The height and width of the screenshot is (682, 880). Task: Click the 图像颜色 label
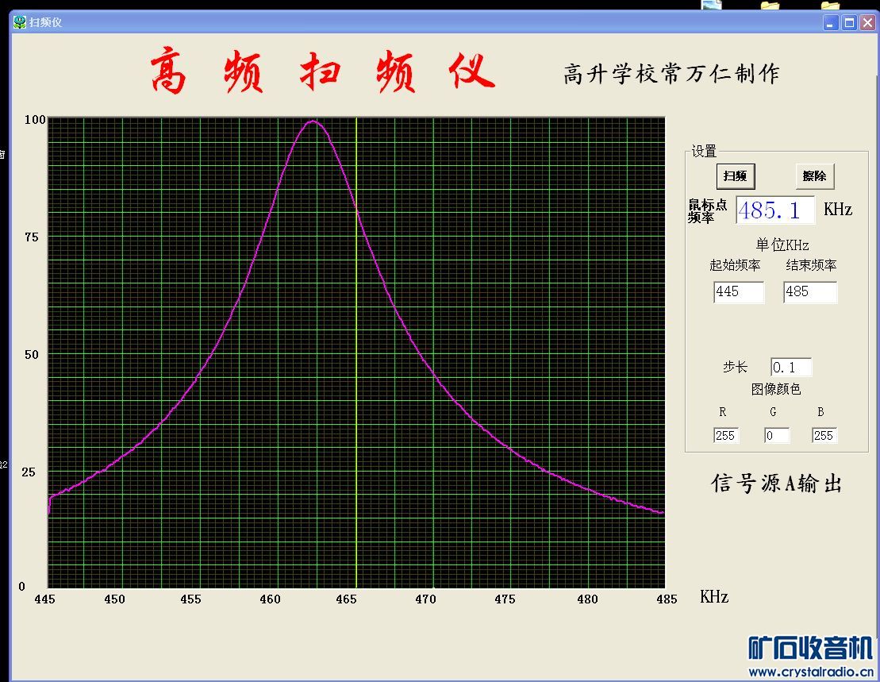pyautogui.click(x=775, y=389)
